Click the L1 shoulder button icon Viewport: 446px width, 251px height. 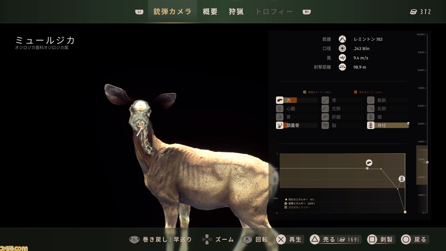tap(139, 12)
